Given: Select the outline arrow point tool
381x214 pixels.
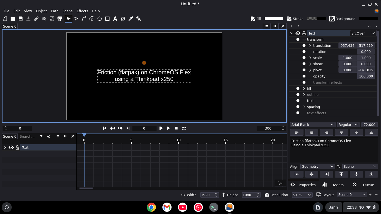Looking at the screenshot, I should (x=76, y=19).
